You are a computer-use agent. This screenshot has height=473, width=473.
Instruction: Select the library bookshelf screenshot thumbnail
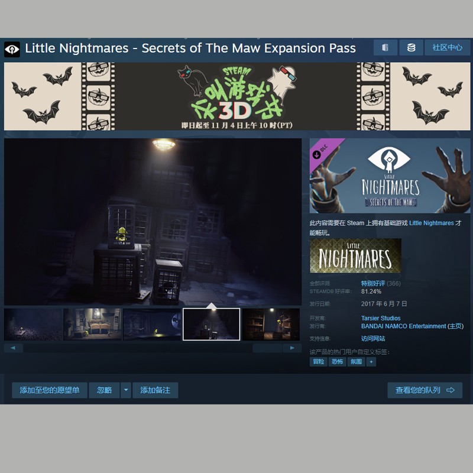click(x=271, y=324)
